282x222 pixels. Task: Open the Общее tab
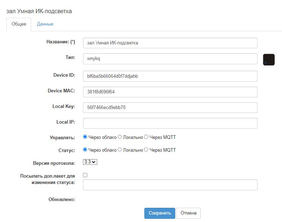click(x=19, y=24)
